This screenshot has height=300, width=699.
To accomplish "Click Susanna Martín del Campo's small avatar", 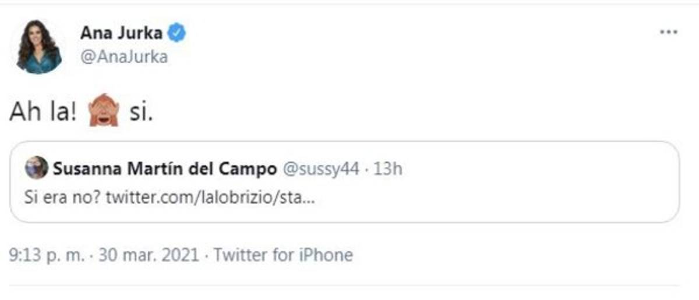I will click(x=36, y=169).
